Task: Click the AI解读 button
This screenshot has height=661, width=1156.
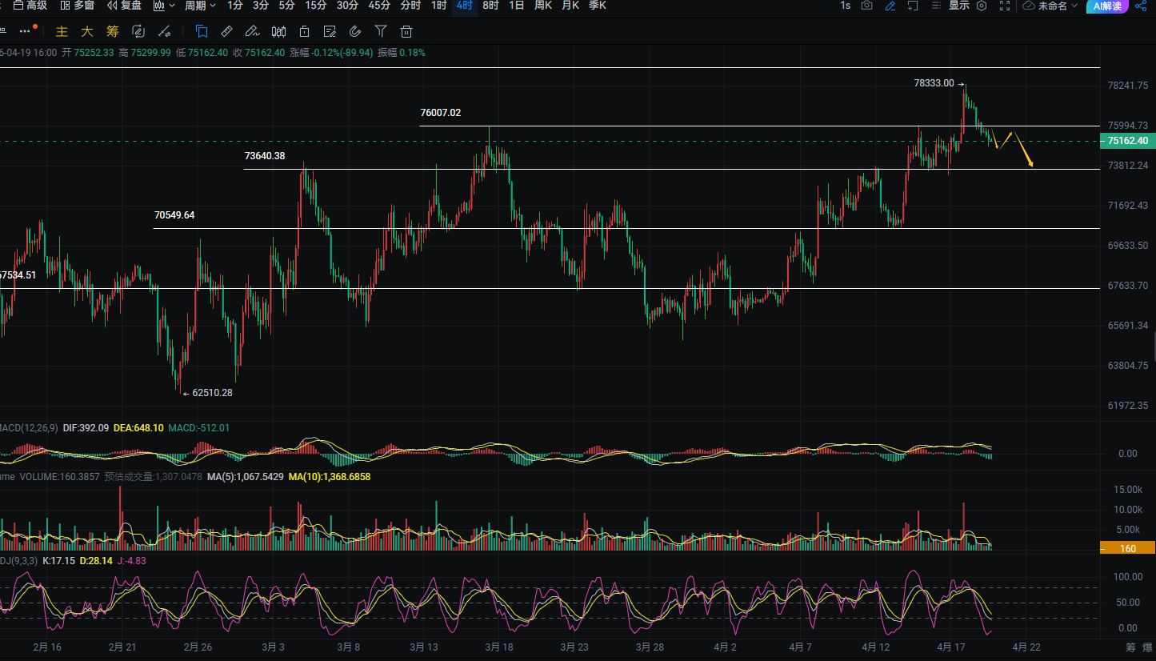Action: tap(1107, 6)
